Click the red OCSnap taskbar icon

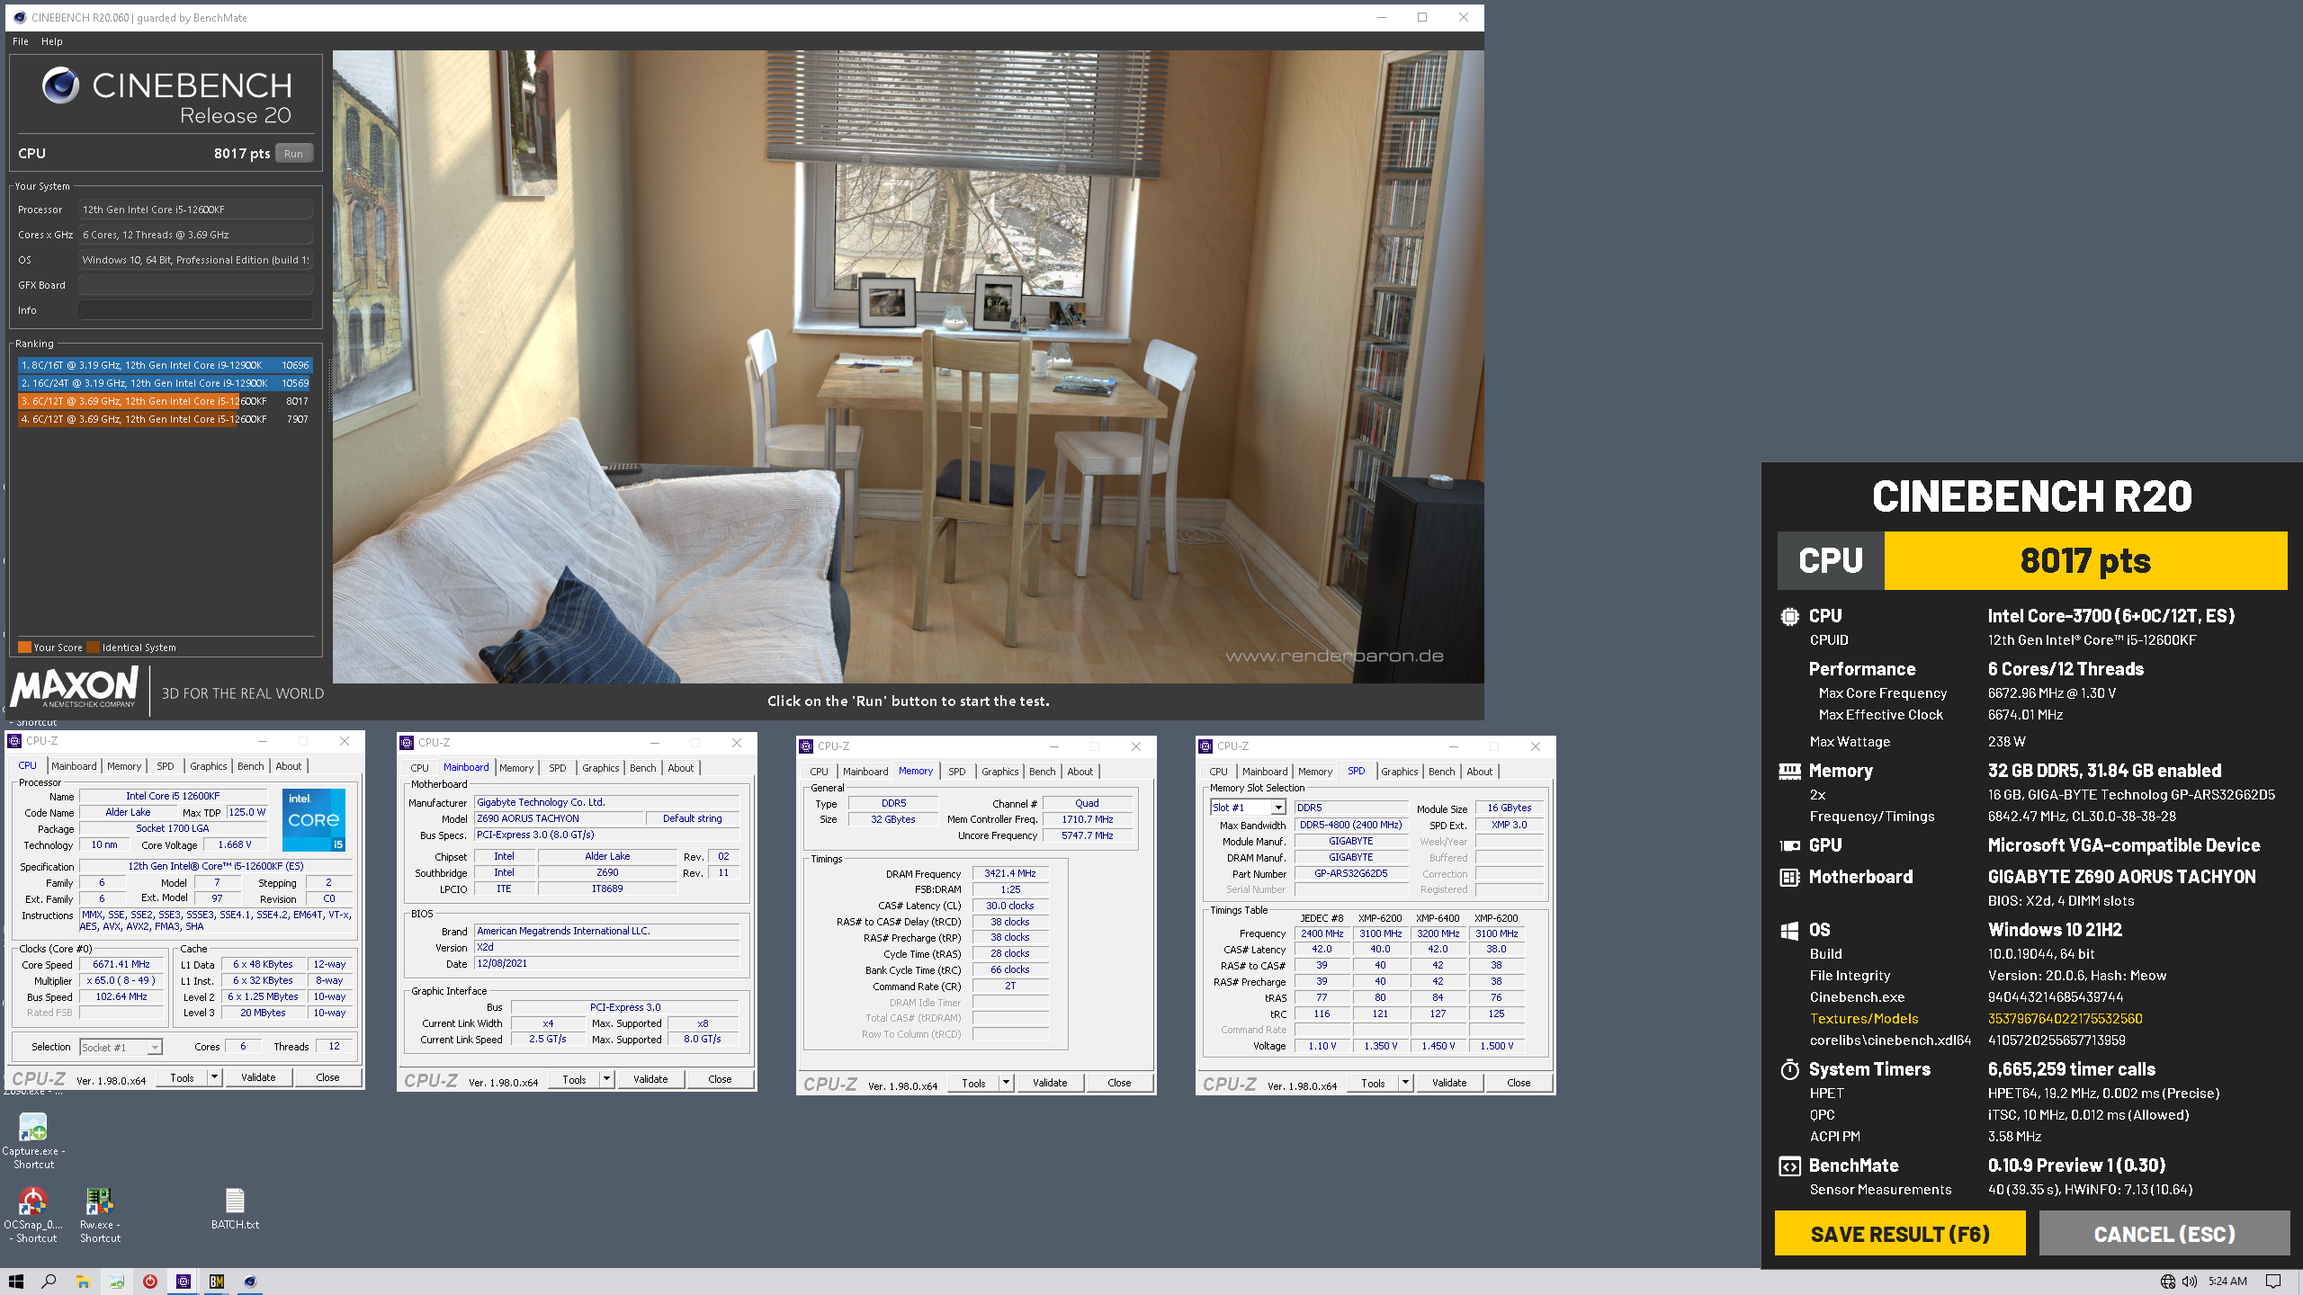pyautogui.click(x=149, y=1282)
